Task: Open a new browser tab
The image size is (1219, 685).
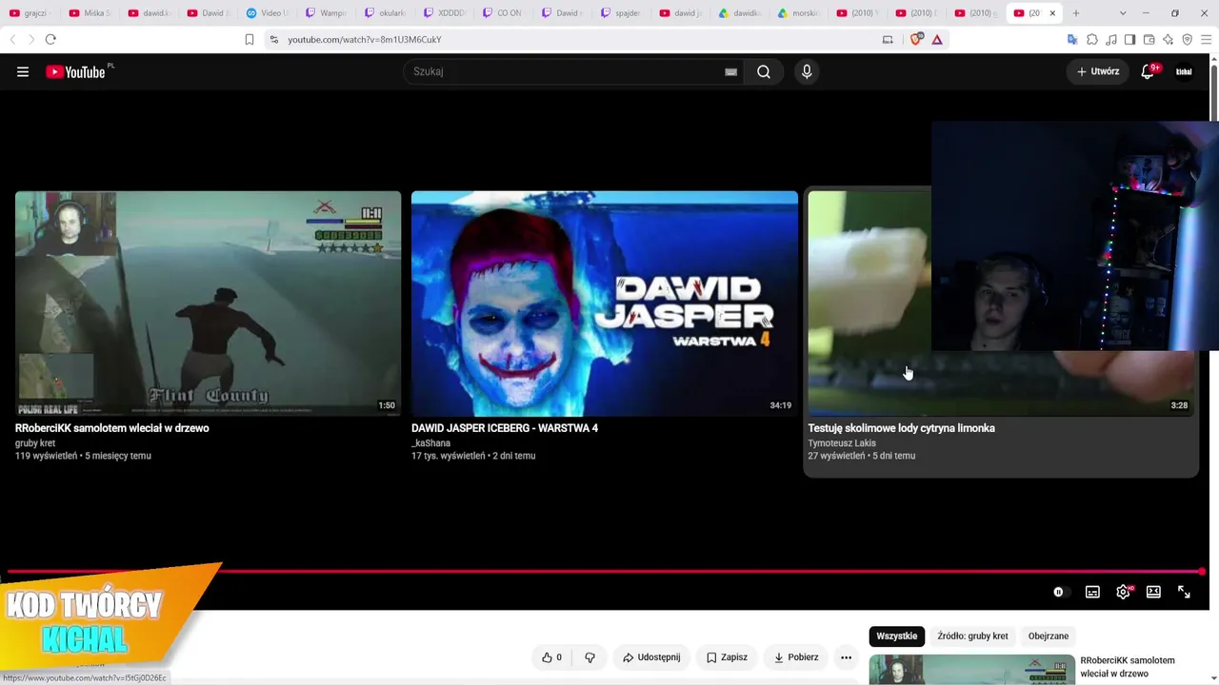Action: click(x=1076, y=13)
